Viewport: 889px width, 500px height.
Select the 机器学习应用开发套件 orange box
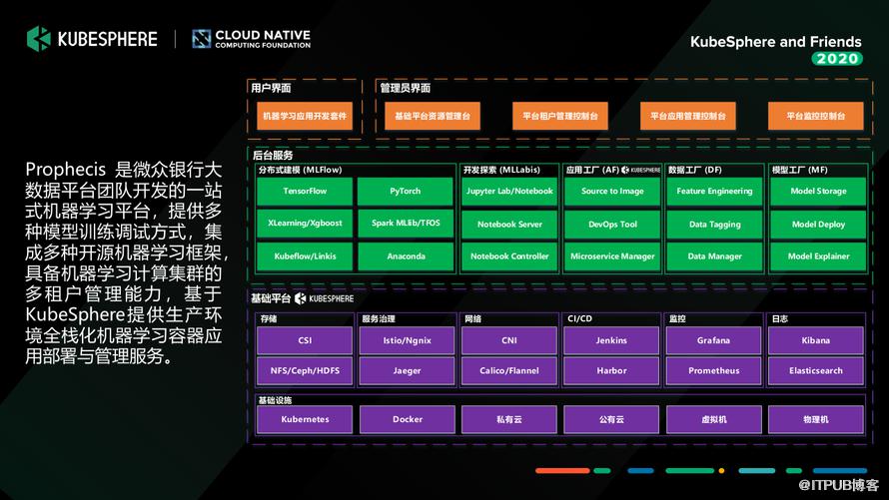(305, 116)
